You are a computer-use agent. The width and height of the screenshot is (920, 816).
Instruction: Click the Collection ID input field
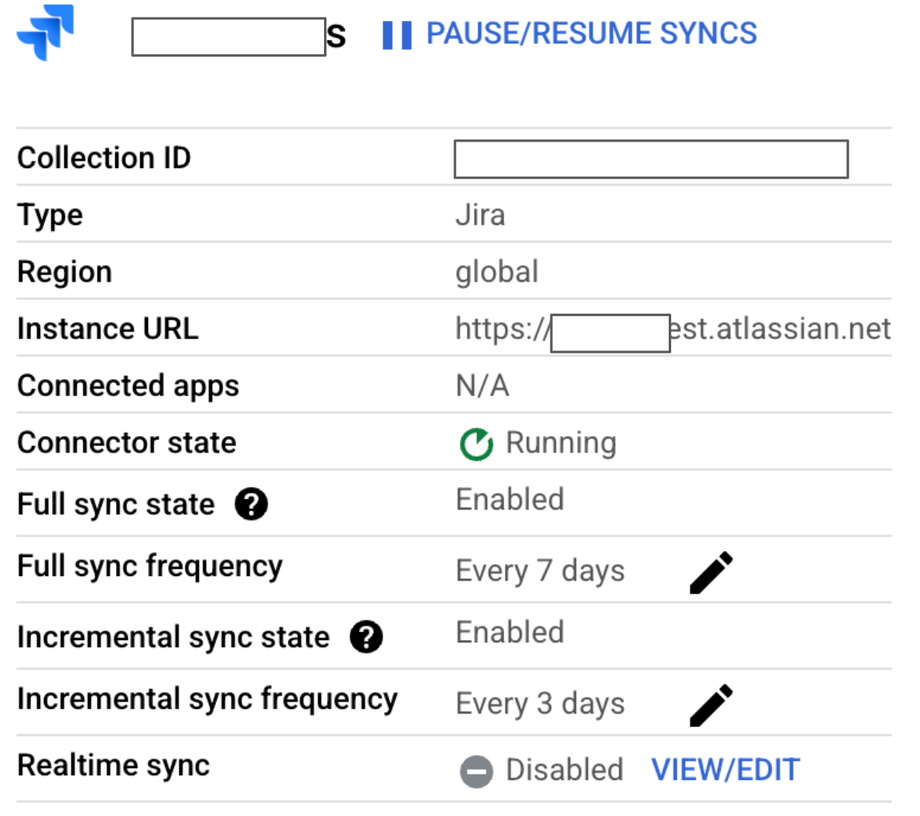tap(650, 159)
